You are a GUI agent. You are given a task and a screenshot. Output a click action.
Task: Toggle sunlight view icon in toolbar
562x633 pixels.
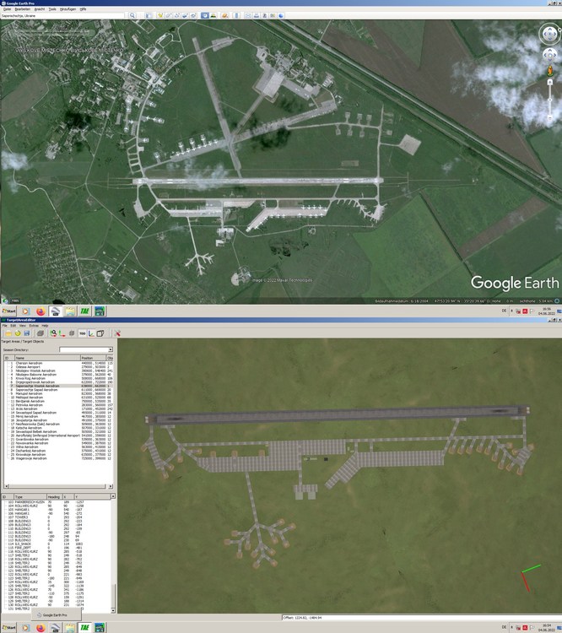pyautogui.click(x=213, y=15)
